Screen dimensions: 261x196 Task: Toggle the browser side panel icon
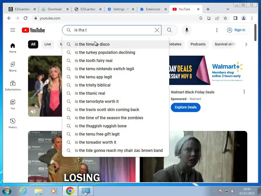[x=235, y=18]
